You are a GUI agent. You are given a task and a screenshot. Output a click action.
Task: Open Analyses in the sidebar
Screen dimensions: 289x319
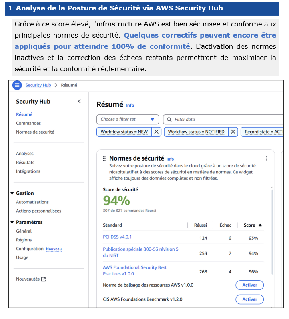pos(25,154)
